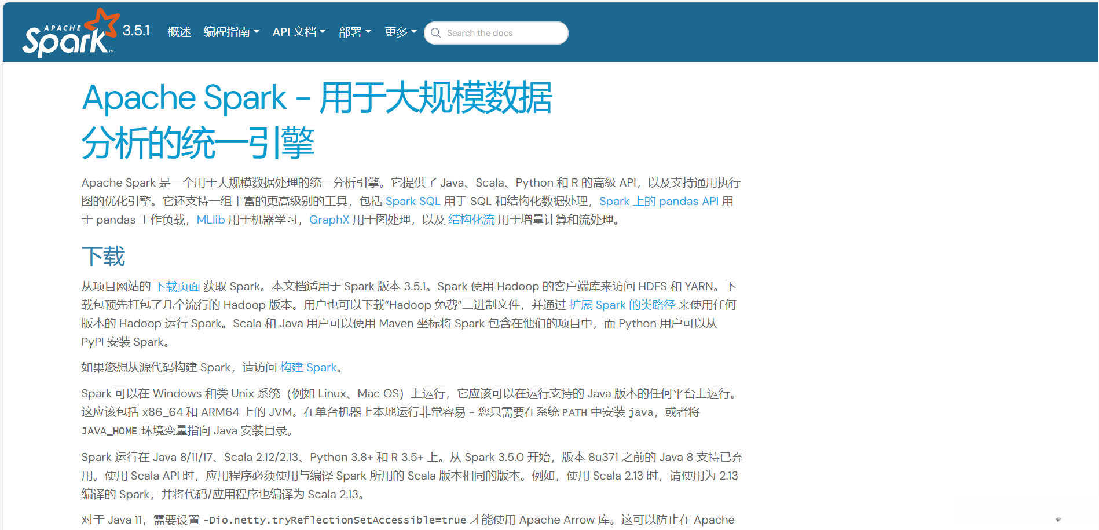This screenshot has width=1099, height=530.
Task: Click the 构建 Spark link
Action: point(308,367)
